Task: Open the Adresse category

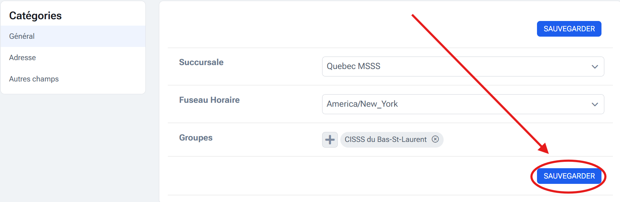Action: point(22,58)
